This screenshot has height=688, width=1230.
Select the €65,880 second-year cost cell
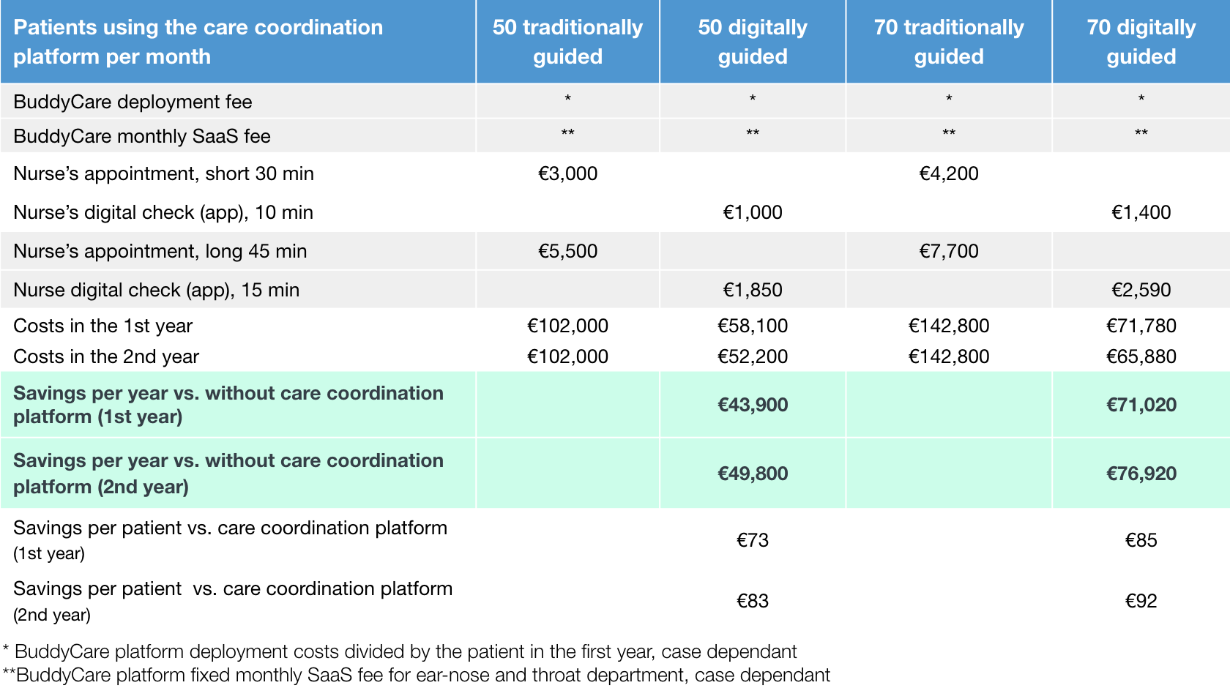click(x=1141, y=356)
